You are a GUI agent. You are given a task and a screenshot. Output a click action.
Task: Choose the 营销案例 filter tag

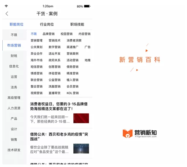coord(72,54)
